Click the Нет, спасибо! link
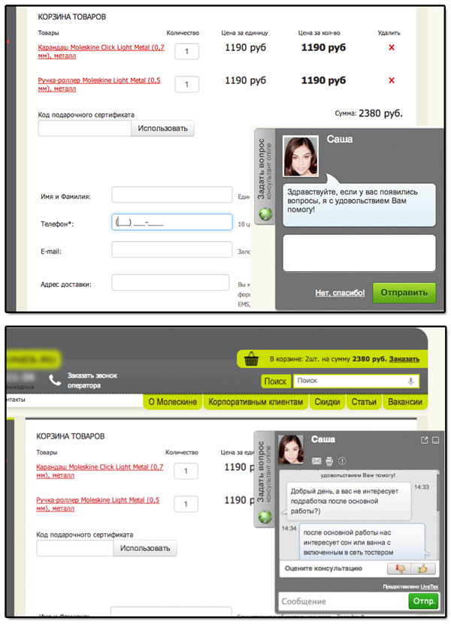 [340, 292]
